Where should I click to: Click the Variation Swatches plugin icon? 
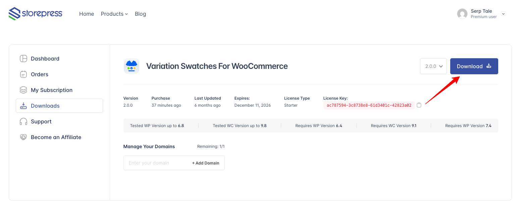(x=132, y=66)
